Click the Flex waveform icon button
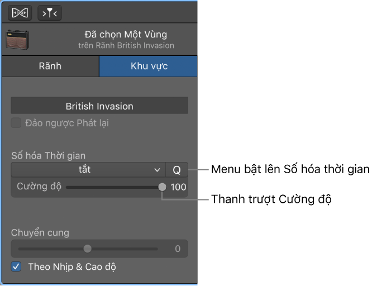 [20, 13]
